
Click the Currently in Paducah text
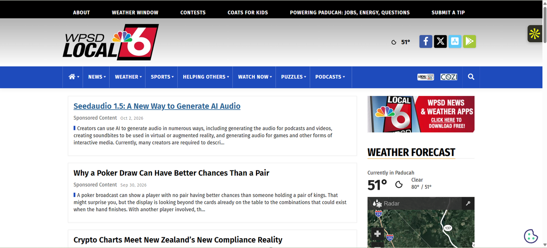tap(391, 173)
